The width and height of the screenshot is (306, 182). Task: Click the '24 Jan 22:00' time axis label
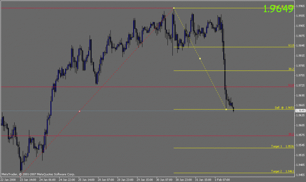coord(67,180)
